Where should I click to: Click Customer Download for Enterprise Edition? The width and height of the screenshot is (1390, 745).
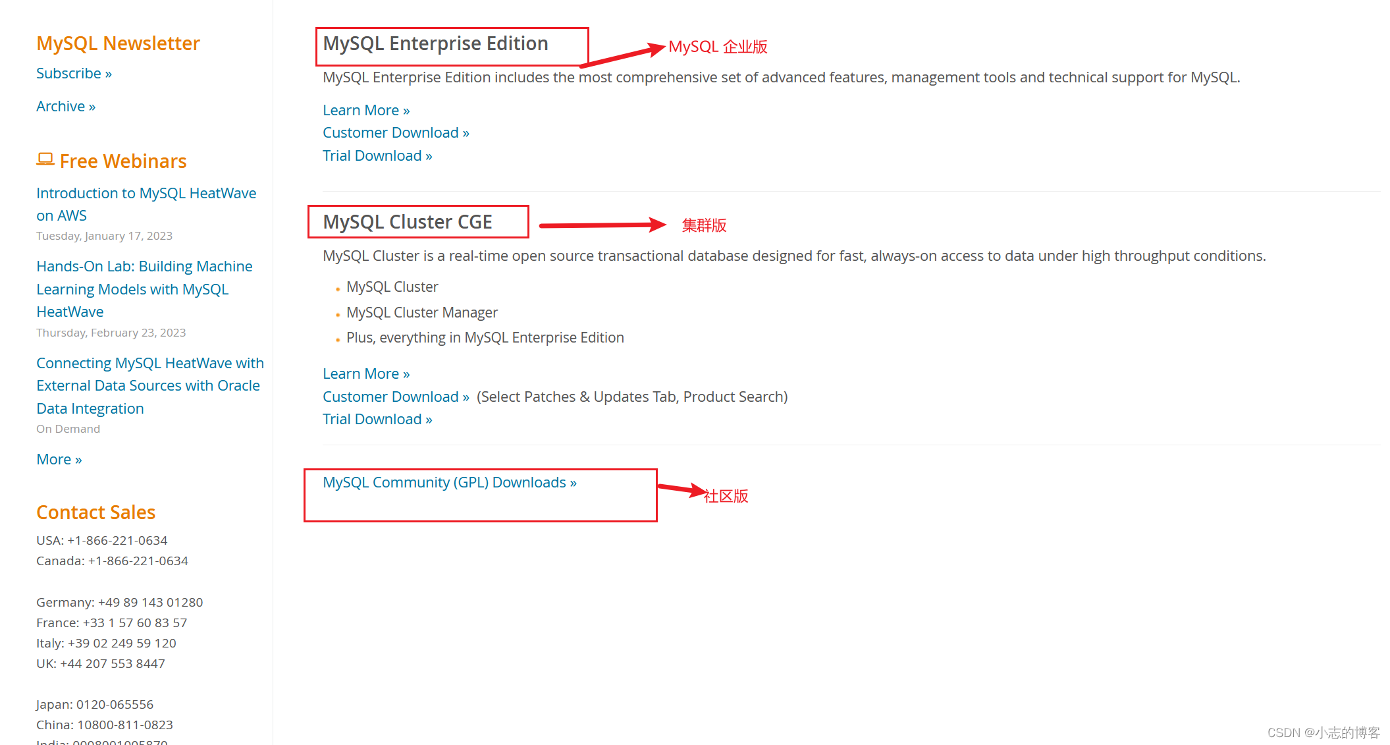pyautogui.click(x=395, y=132)
